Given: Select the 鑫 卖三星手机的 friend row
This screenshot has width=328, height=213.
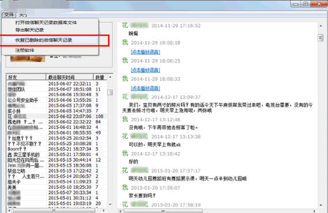Looking at the screenshot, I should 56,154.
